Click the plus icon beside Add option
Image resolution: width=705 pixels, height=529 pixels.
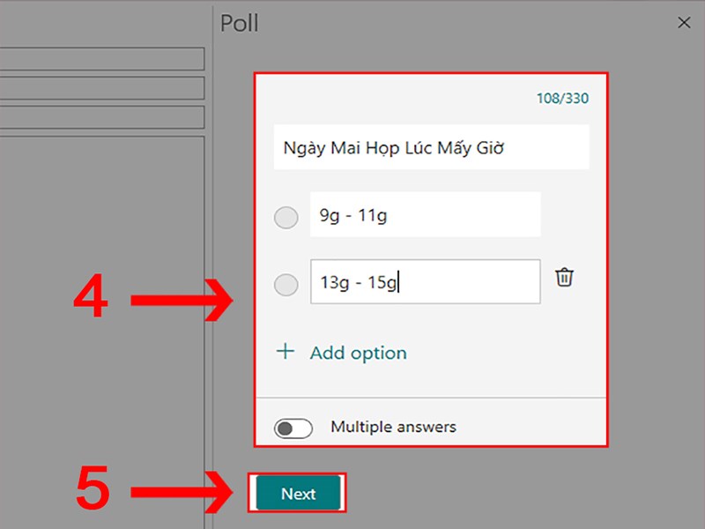[x=285, y=352]
